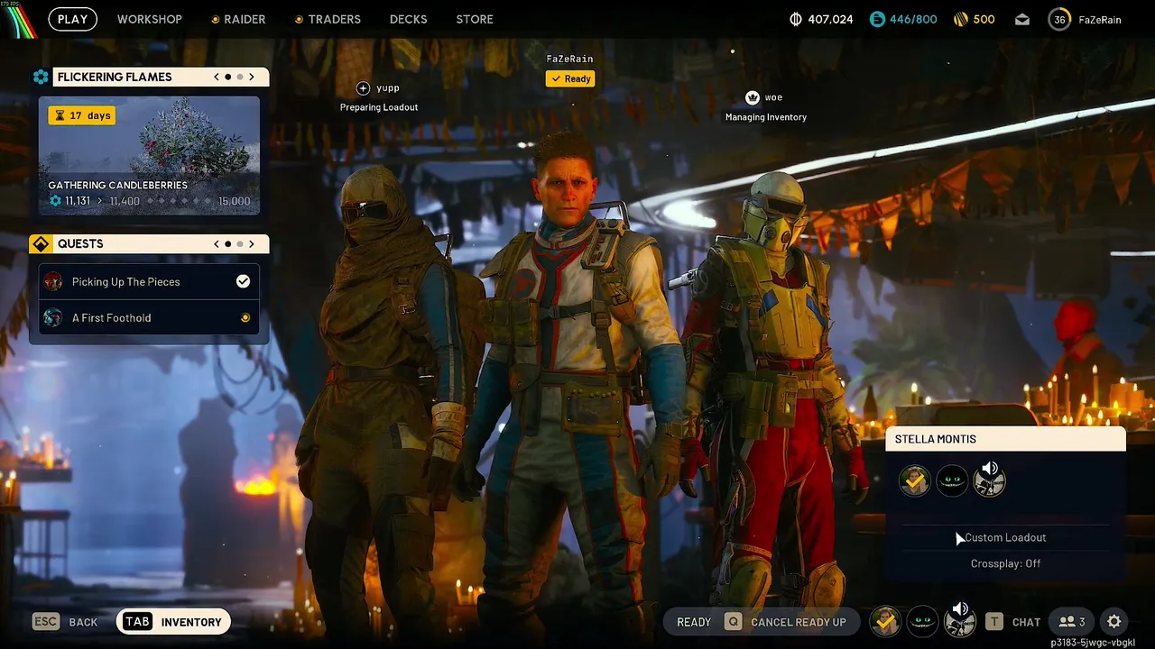Viewport: 1155px width, 649px height.
Task: Click the Picking Up The Pieces completed checkmark
Action: [x=243, y=281]
